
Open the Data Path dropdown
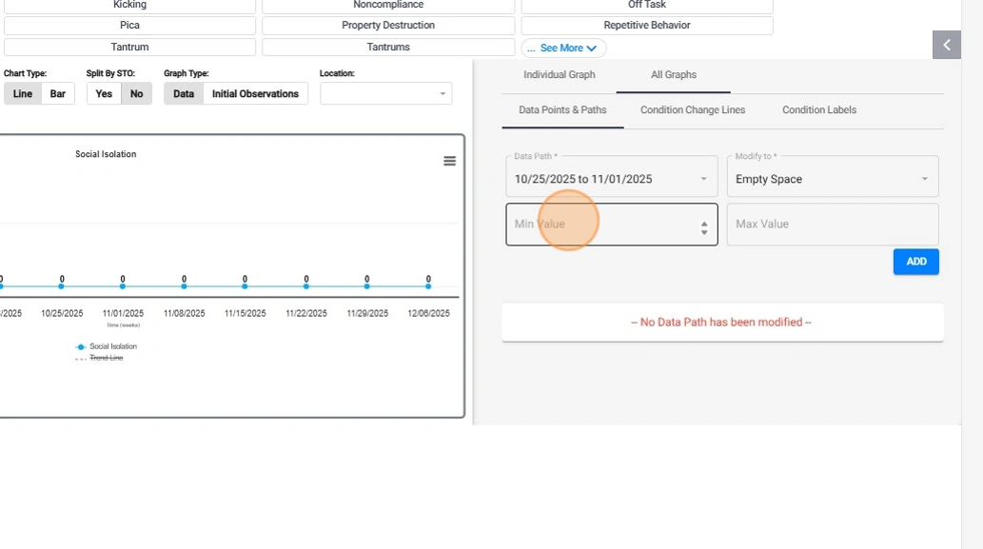612,176
